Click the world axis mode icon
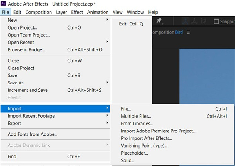235x166 pixels. pyautogui.click(x=194, y=21)
